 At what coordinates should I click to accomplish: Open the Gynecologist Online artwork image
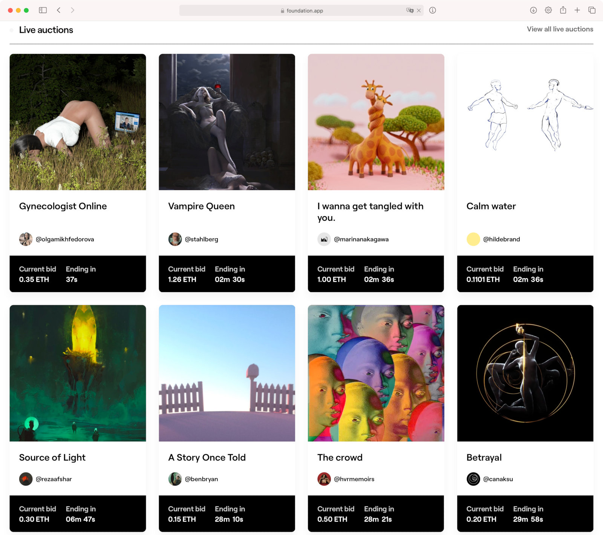tap(78, 122)
